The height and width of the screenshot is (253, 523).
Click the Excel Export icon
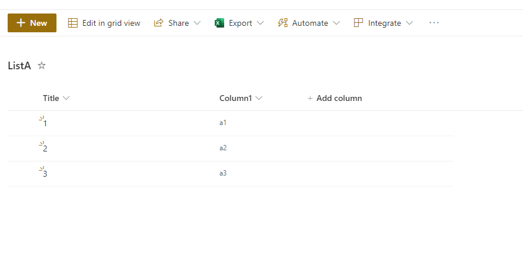pos(219,23)
